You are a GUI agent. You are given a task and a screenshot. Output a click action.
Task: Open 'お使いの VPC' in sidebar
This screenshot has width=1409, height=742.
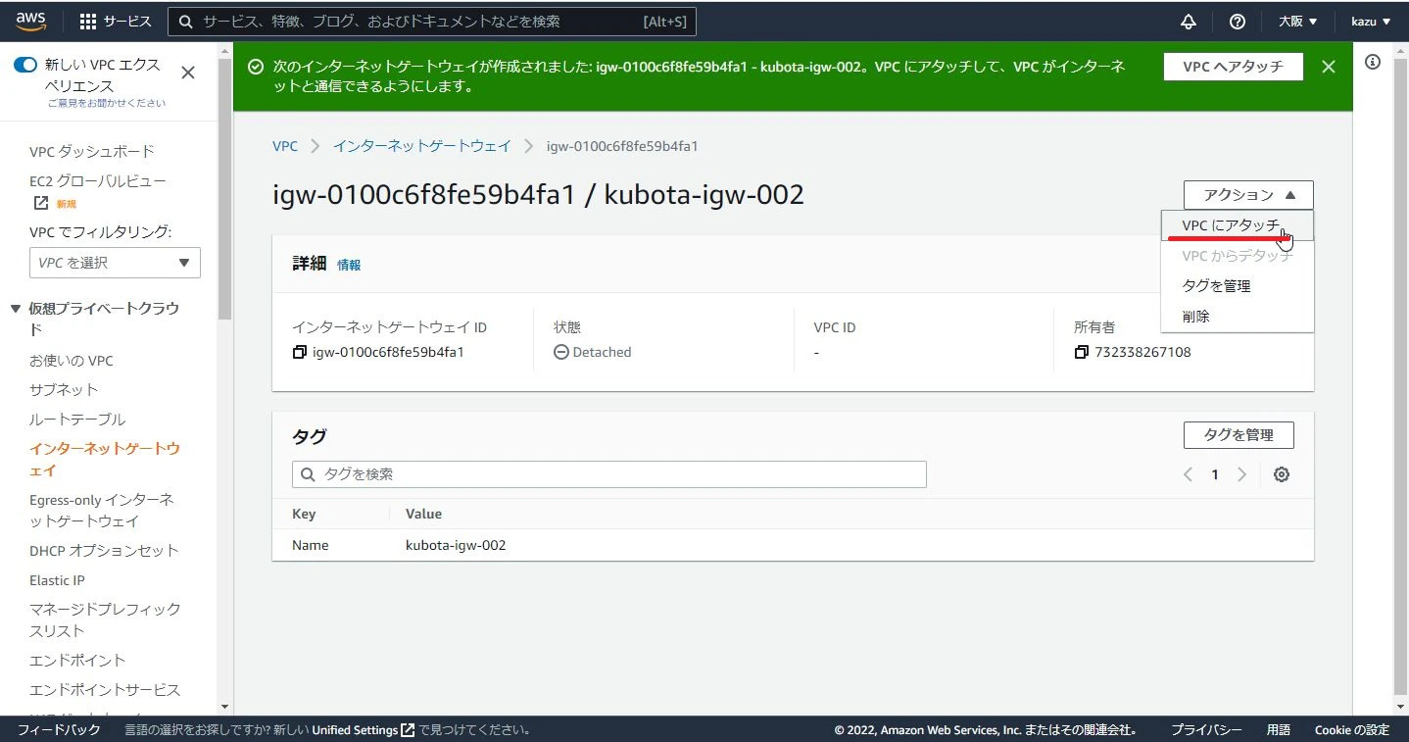(x=72, y=361)
